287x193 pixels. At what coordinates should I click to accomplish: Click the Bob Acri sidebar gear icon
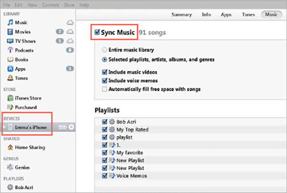pos(10,187)
